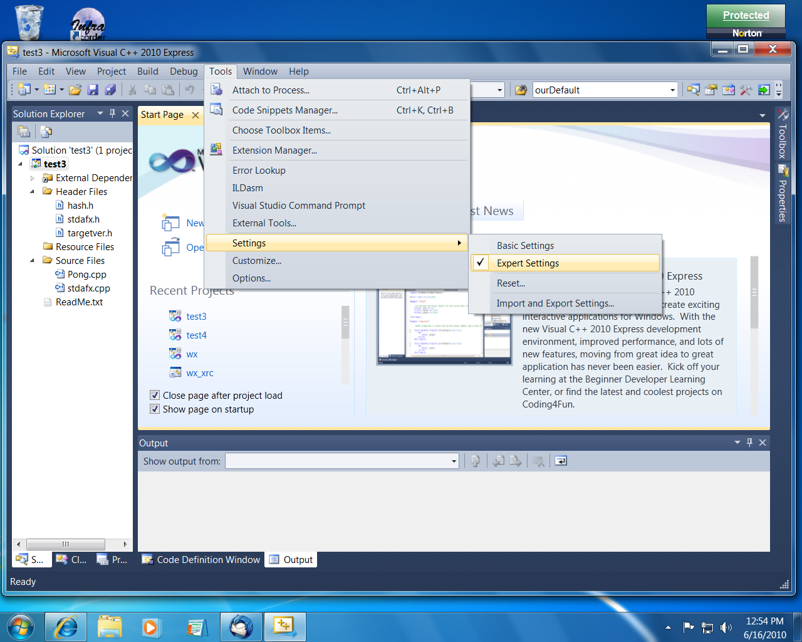Open the ourDefault configuration dropdown
Image resolution: width=802 pixels, height=642 pixels.
point(674,90)
